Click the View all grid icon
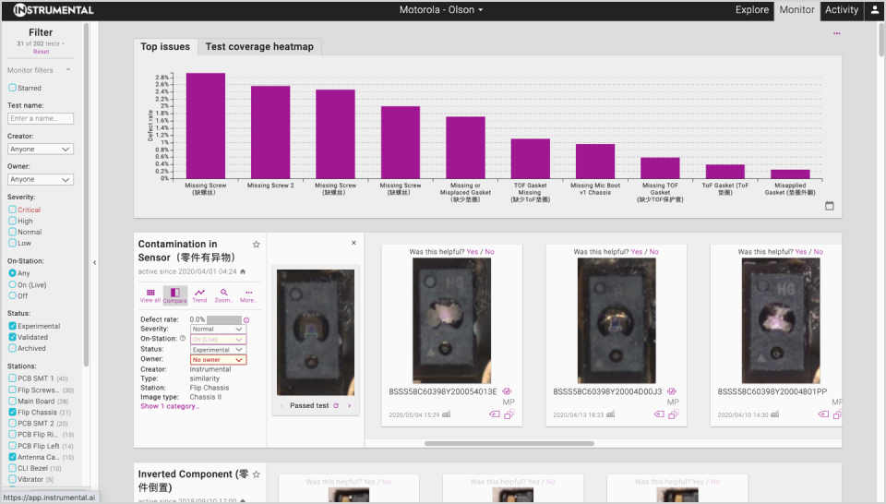This screenshot has height=504, width=886. [x=150, y=294]
